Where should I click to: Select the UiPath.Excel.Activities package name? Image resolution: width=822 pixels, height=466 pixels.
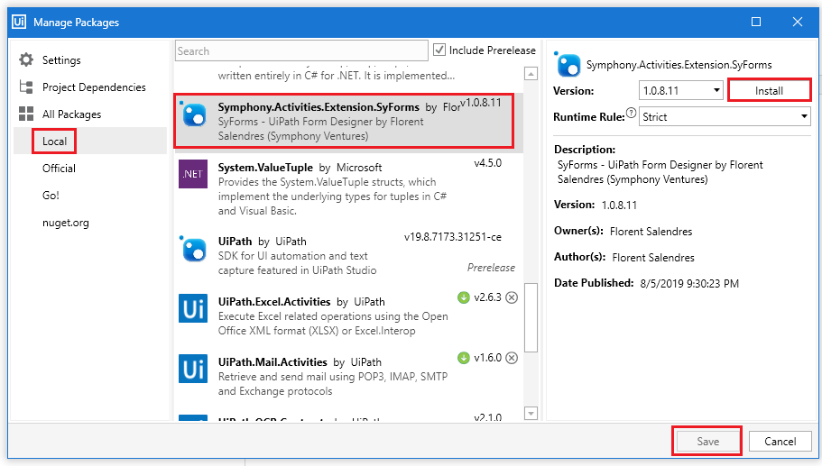click(x=274, y=302)
